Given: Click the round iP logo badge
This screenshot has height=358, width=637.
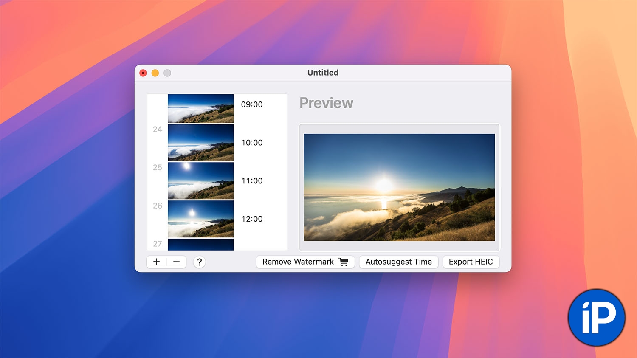Looking at the screenshot, I should coord(596,318).
